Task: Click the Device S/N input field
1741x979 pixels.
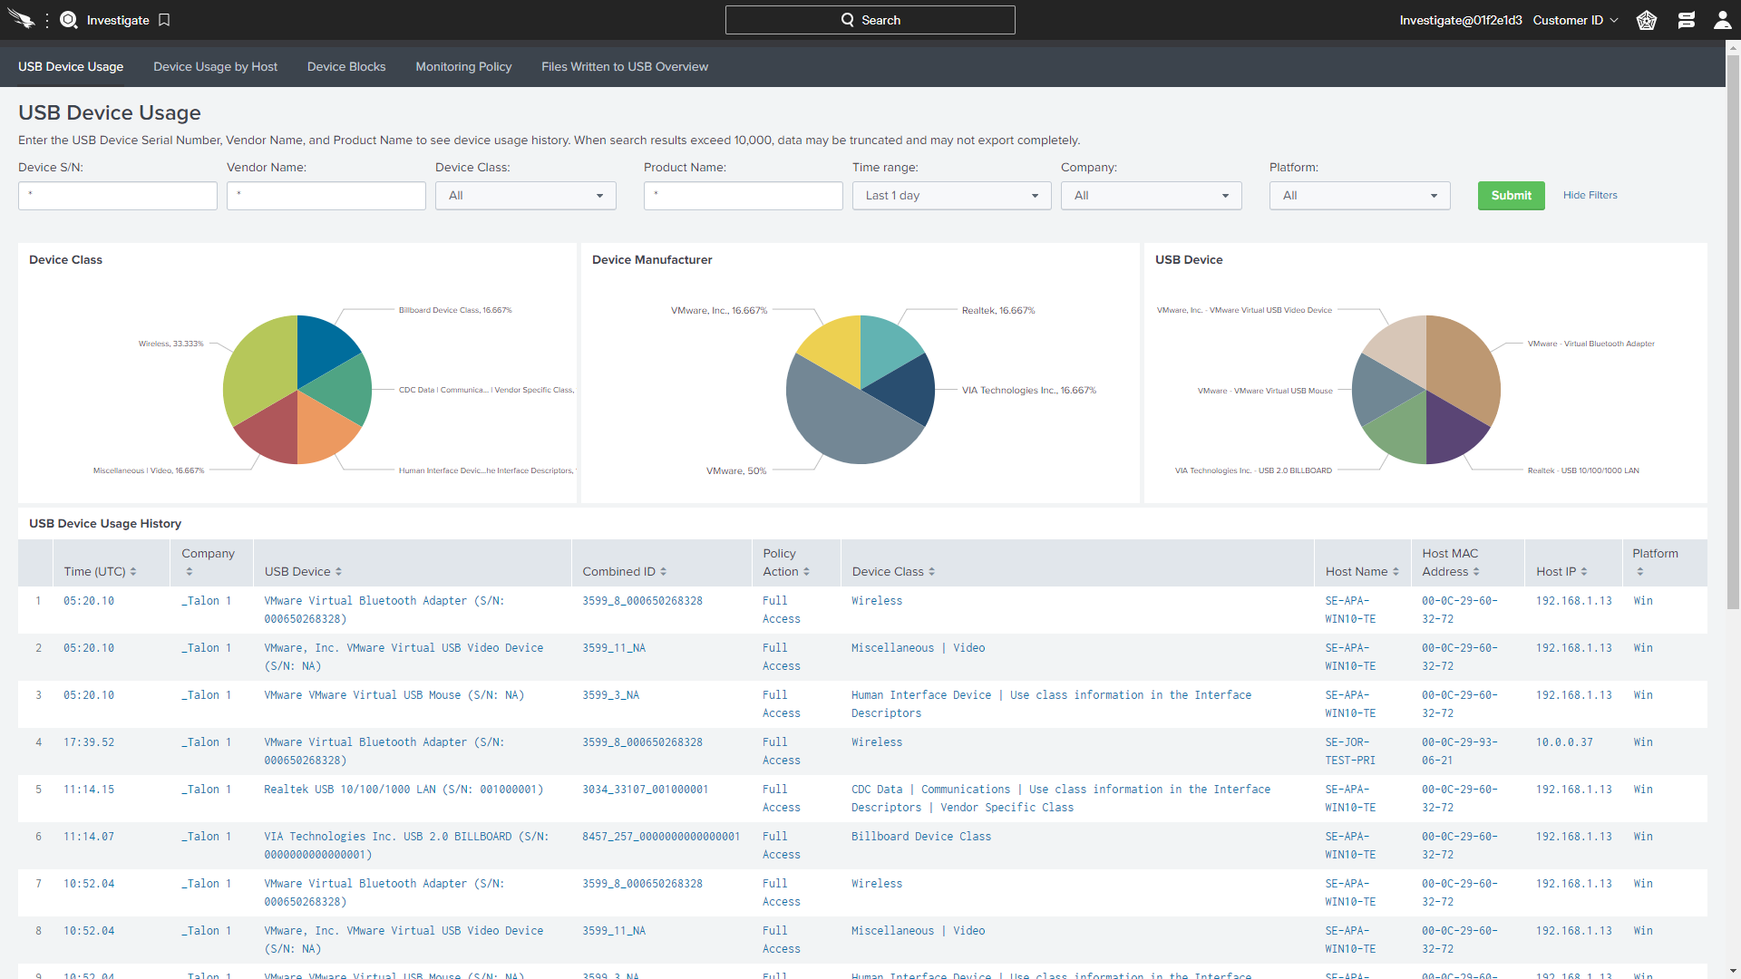Action: click(117, 195)
